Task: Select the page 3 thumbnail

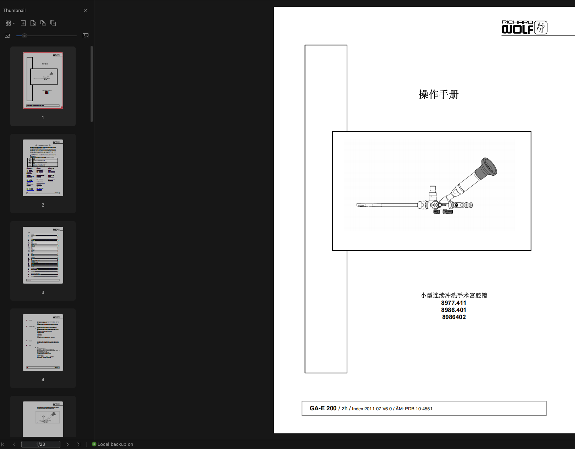Action: tap(43, 255)
